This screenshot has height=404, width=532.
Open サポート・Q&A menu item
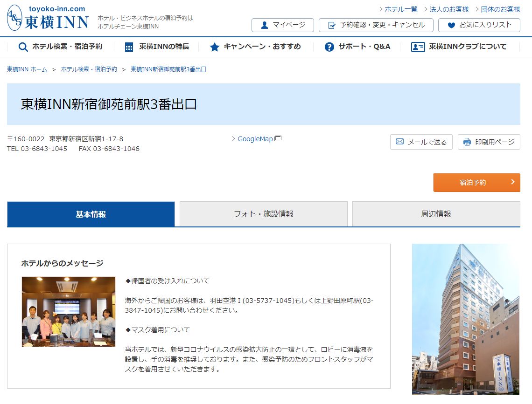pos(357,47)
